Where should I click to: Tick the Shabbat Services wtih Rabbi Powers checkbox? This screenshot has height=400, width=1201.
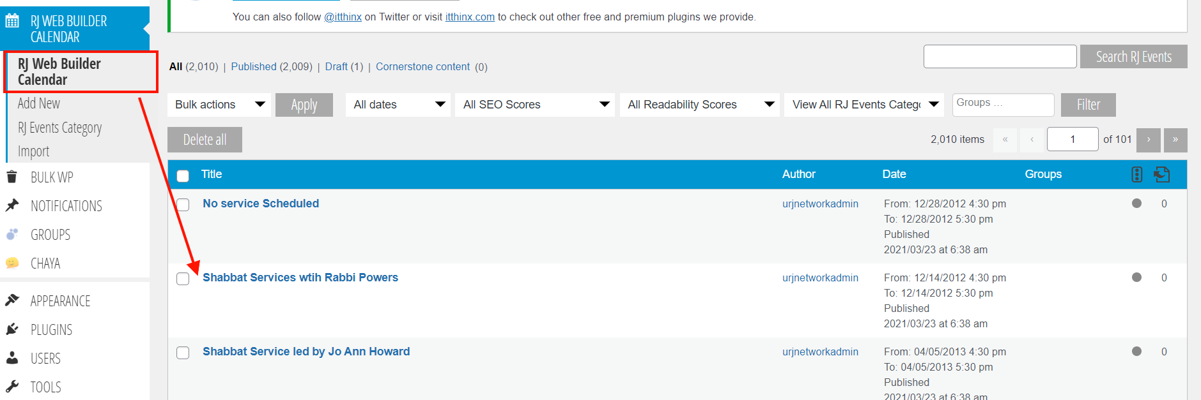[x=183, y=279]
